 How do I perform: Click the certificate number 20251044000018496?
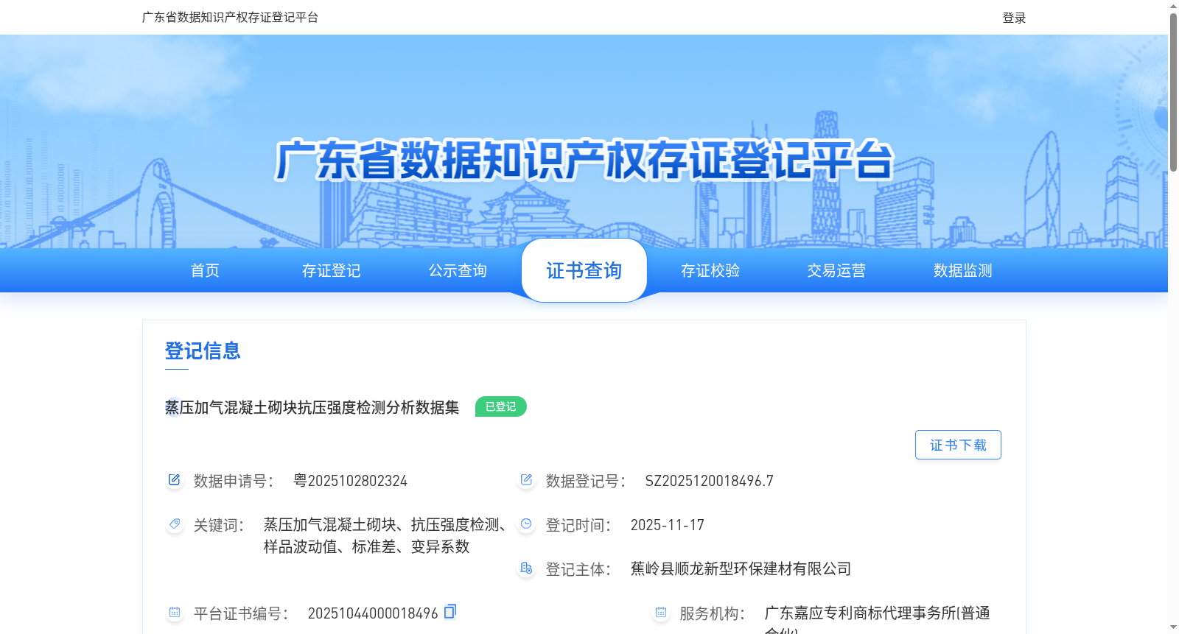click(x=373, y=613)
